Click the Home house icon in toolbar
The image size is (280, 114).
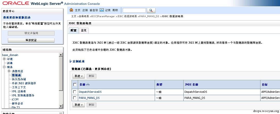click(71, 10)
